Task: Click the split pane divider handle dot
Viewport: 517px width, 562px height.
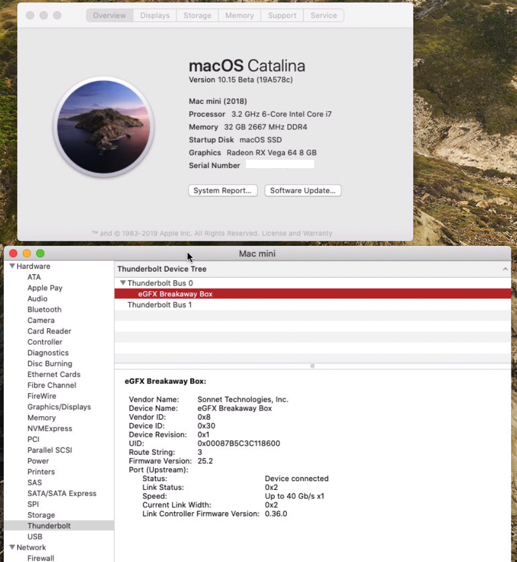Action: point(313,366)
